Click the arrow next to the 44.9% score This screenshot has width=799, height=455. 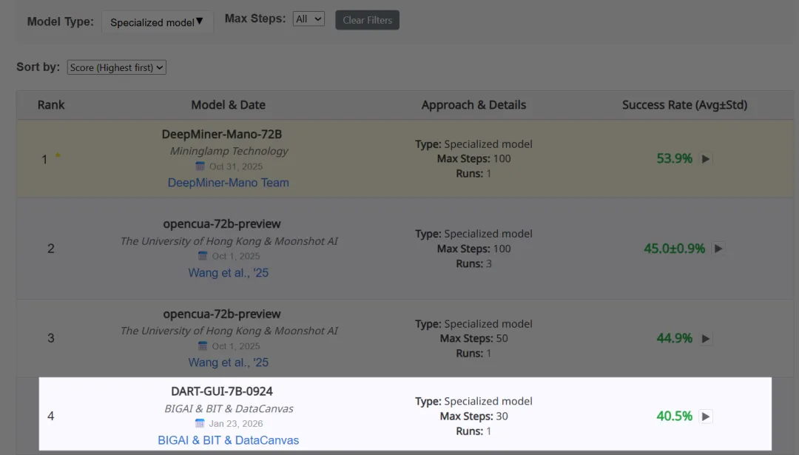pos(706,338)
